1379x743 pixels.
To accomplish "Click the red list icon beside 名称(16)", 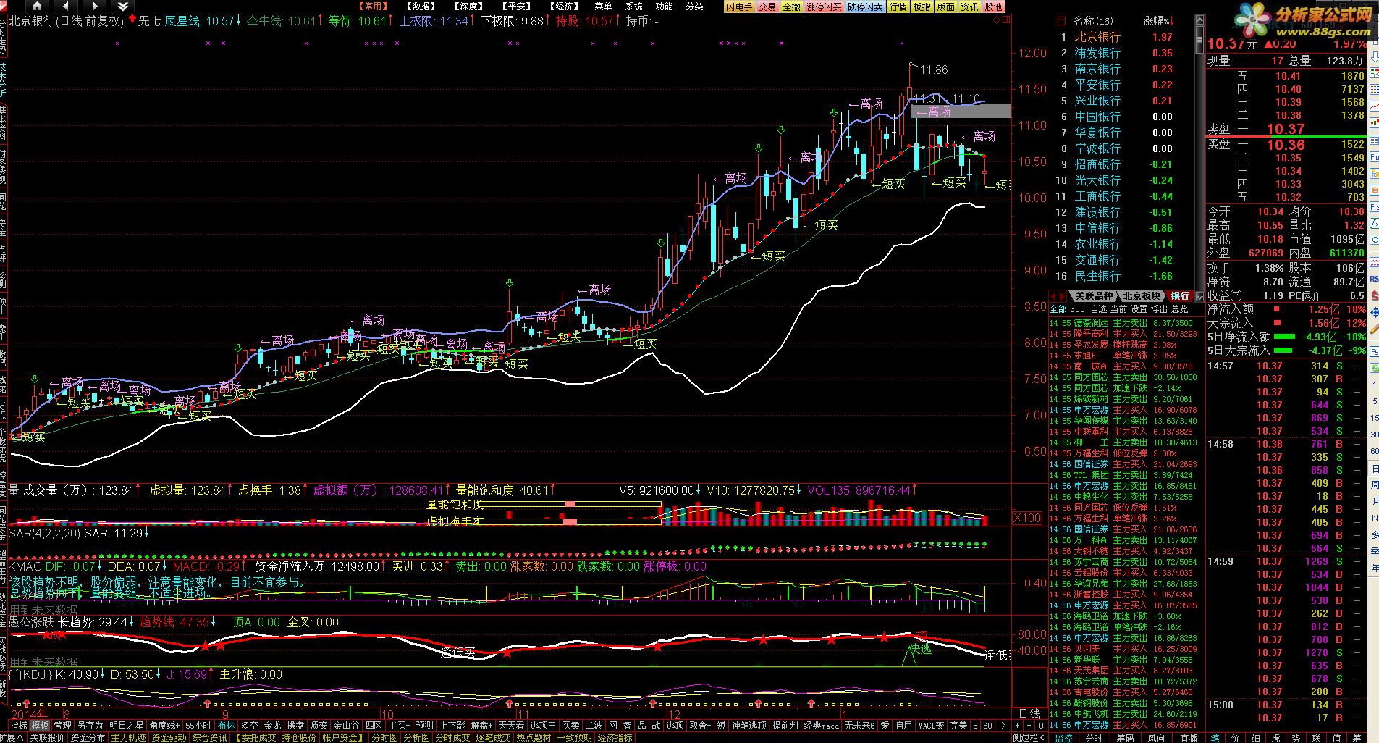I will click(x=1061, y=21).
